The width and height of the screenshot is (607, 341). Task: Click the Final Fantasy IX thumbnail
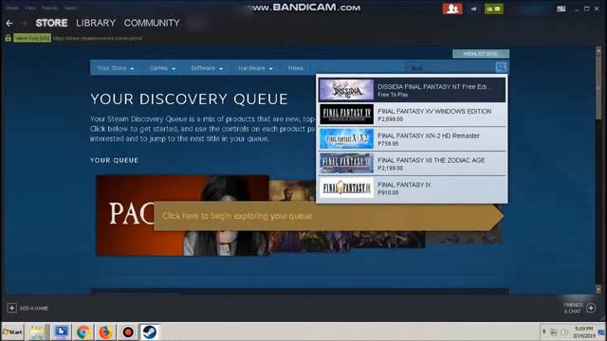pyautogui.click(x=346, y=188)
